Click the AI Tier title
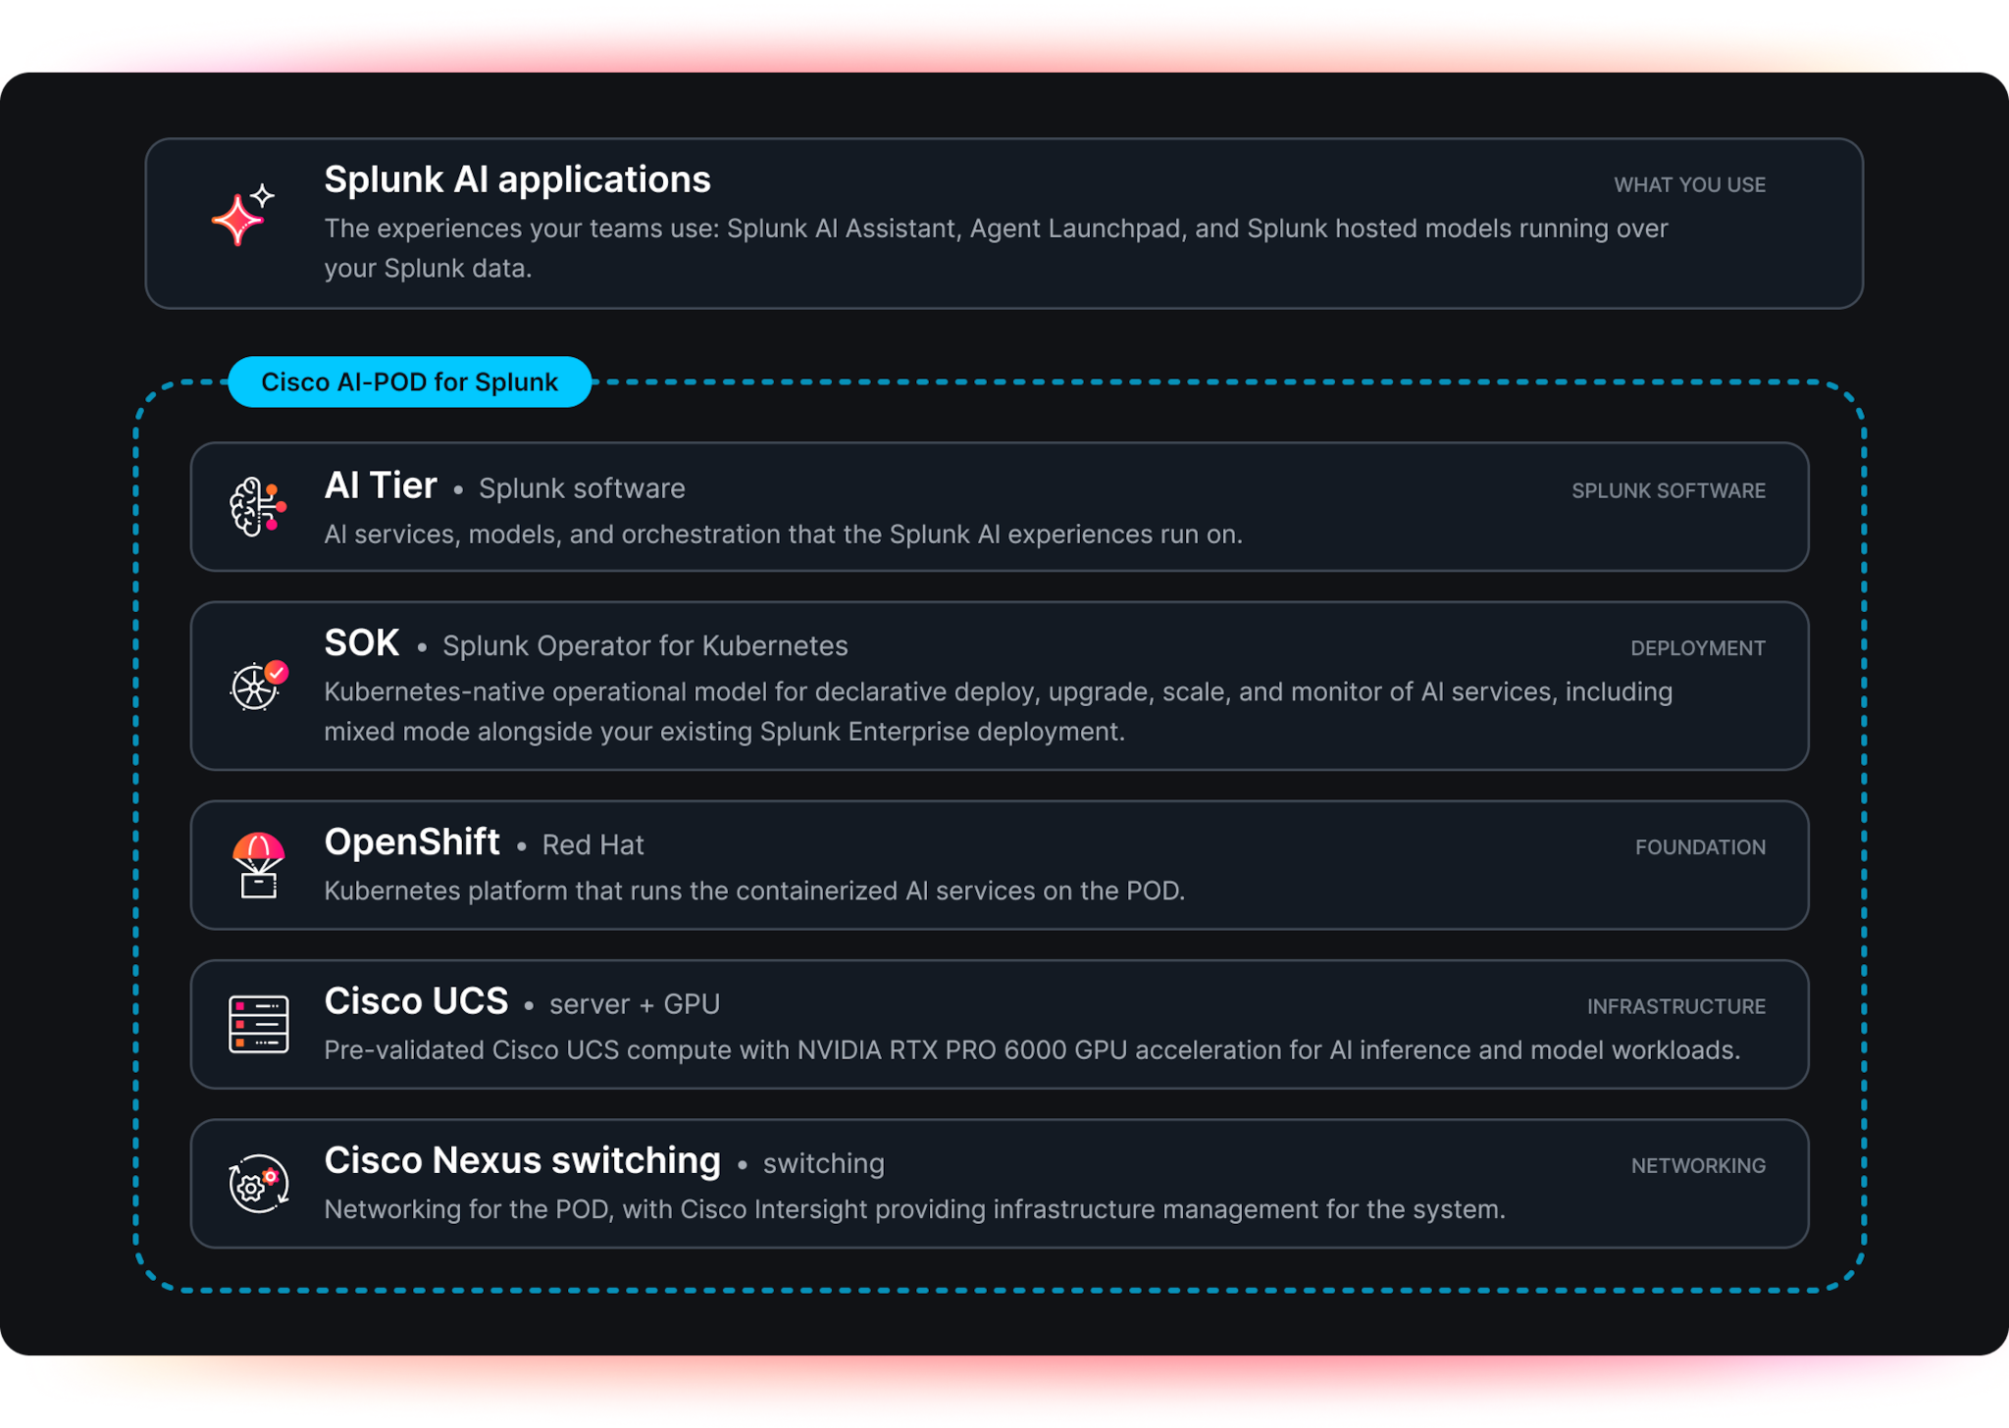Viewport: 2009px width, 1428px height. pyautogui.click(x=381, y=485)
